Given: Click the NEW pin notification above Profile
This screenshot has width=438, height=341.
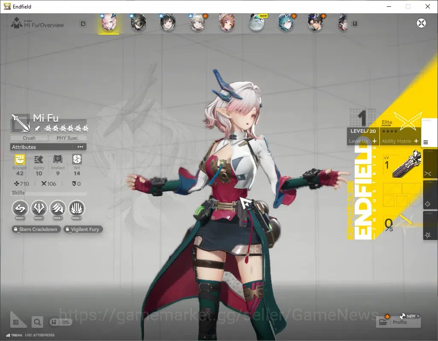Looking at the screenshot, I should click(409, 316).
